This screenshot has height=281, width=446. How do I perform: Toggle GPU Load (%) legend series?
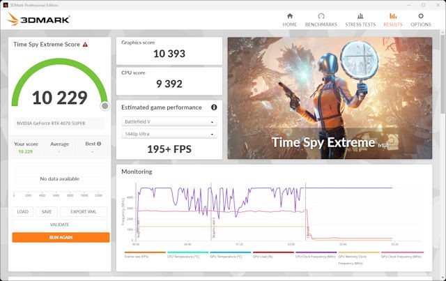[273, 255]
